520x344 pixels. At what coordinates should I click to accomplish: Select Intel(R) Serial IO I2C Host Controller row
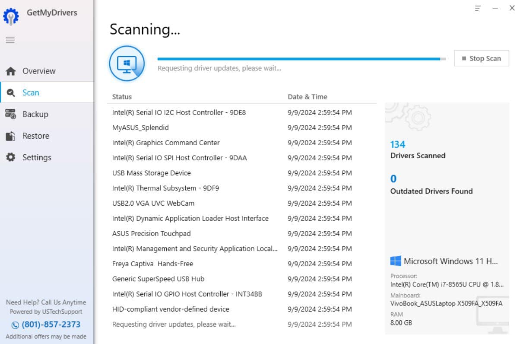242,112
